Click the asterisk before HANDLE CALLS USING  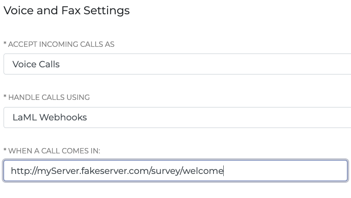(5, 96)
